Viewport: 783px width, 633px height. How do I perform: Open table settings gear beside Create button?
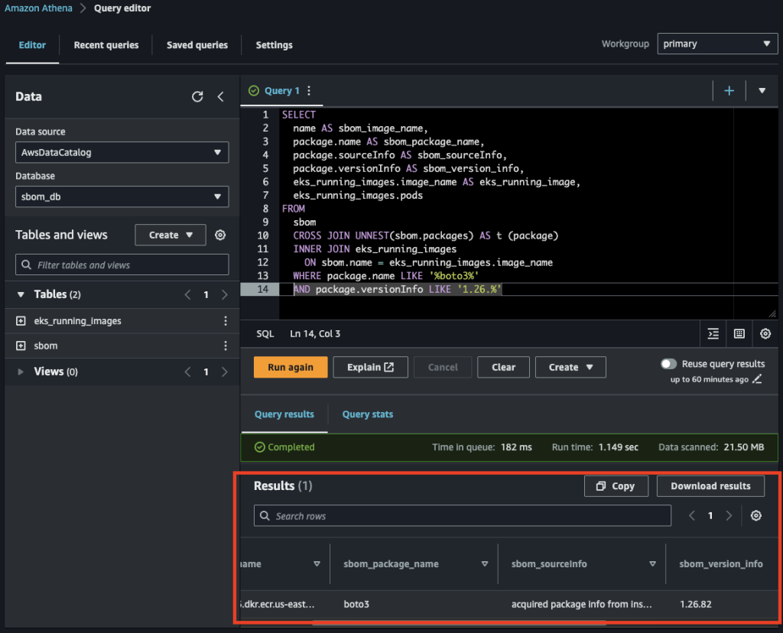(x=220, y=235)
